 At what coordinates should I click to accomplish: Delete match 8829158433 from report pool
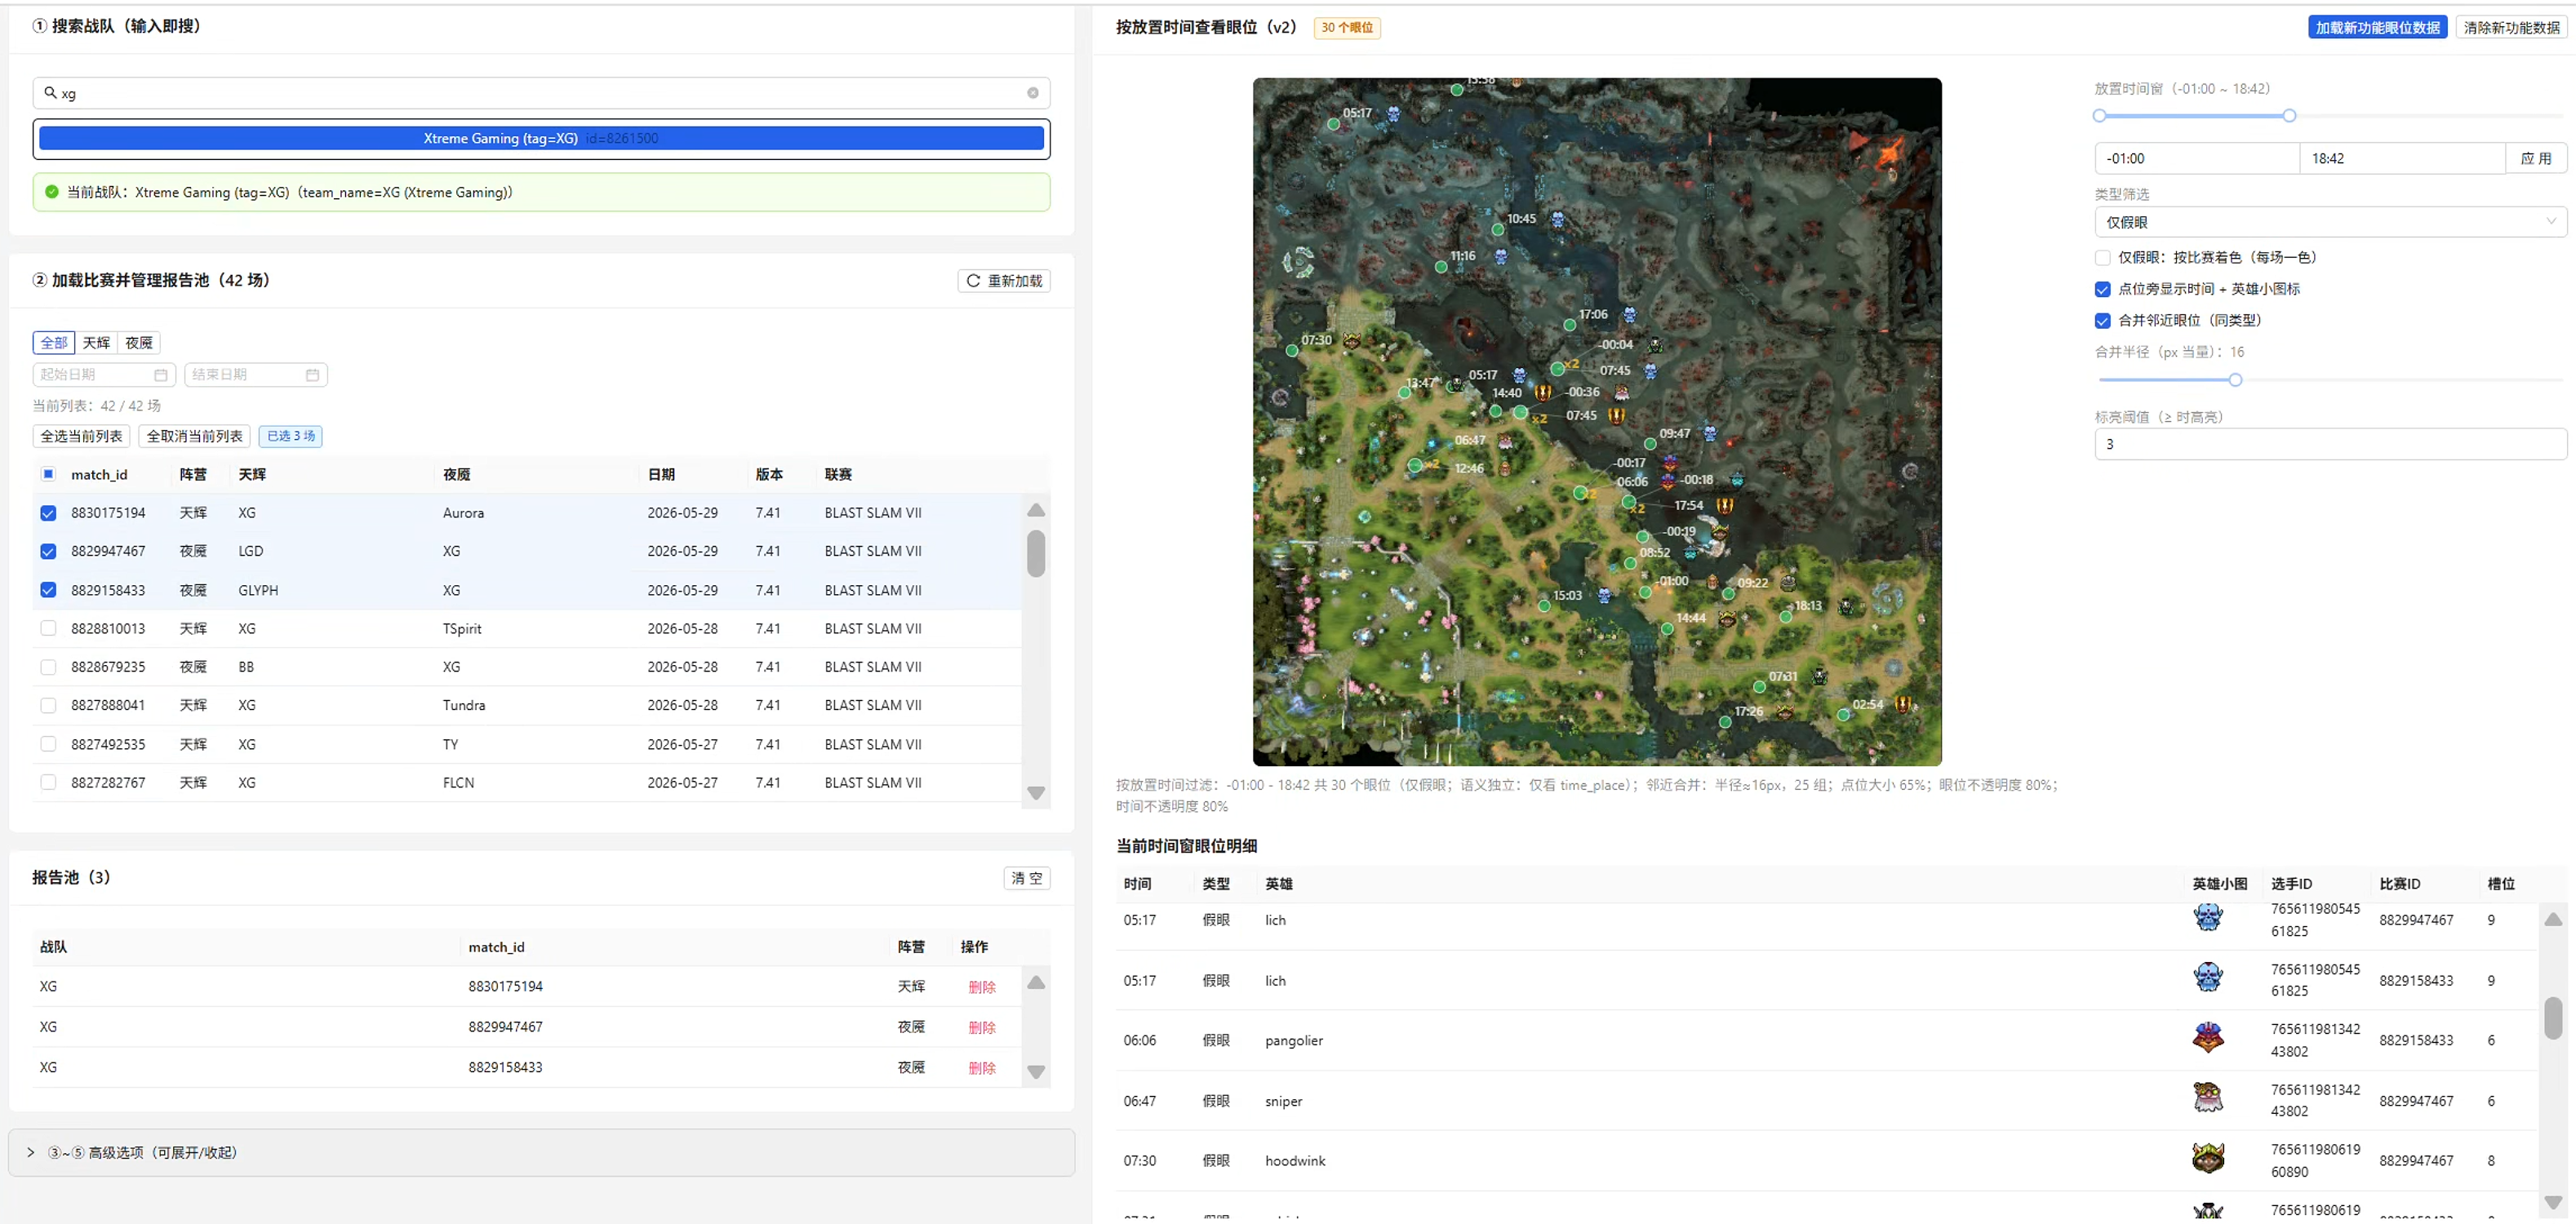[981, 1068]
